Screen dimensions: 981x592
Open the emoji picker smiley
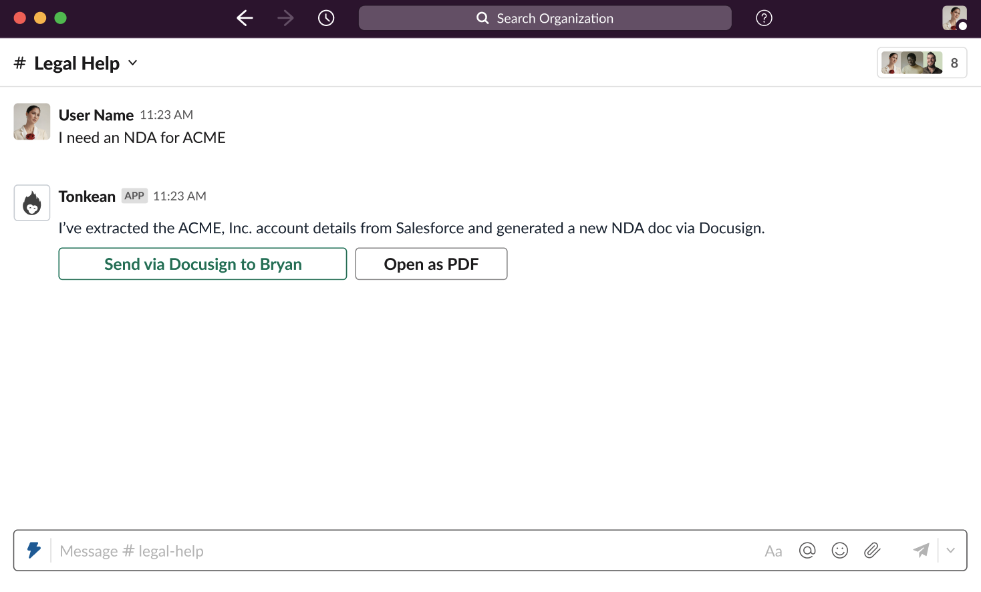tap(840, 551)
